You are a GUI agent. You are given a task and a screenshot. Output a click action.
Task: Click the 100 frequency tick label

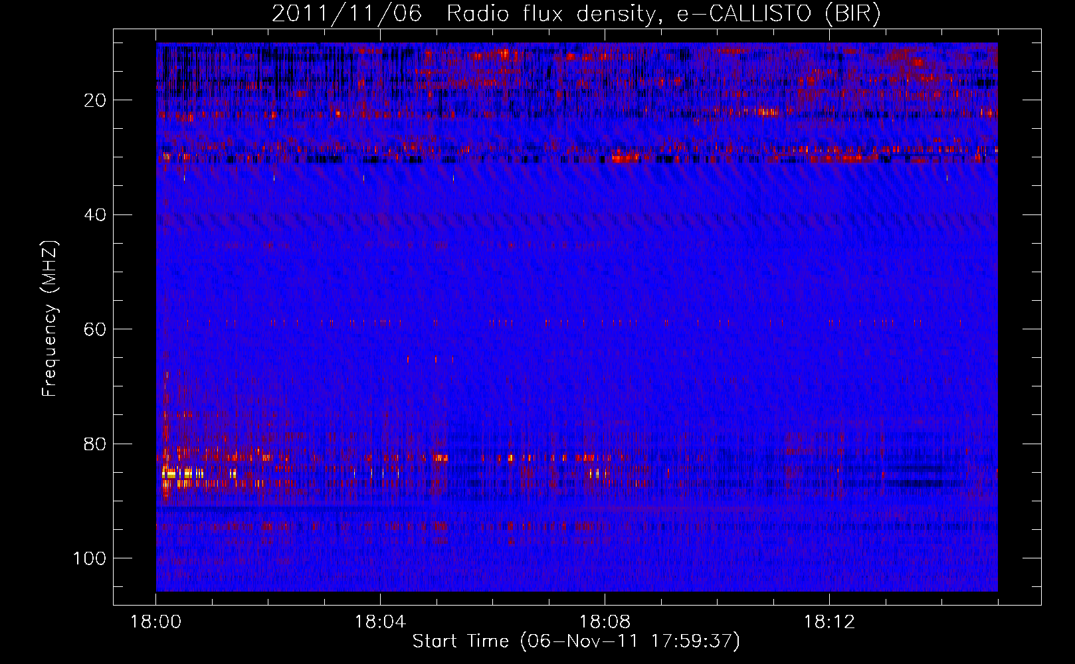tap(90, 558)
